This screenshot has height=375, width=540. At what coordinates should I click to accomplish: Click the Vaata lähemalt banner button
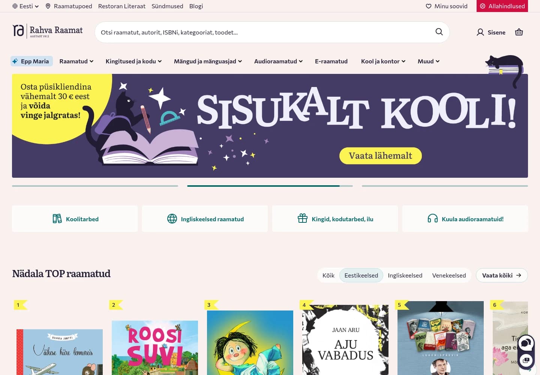[x=380, y=156]
